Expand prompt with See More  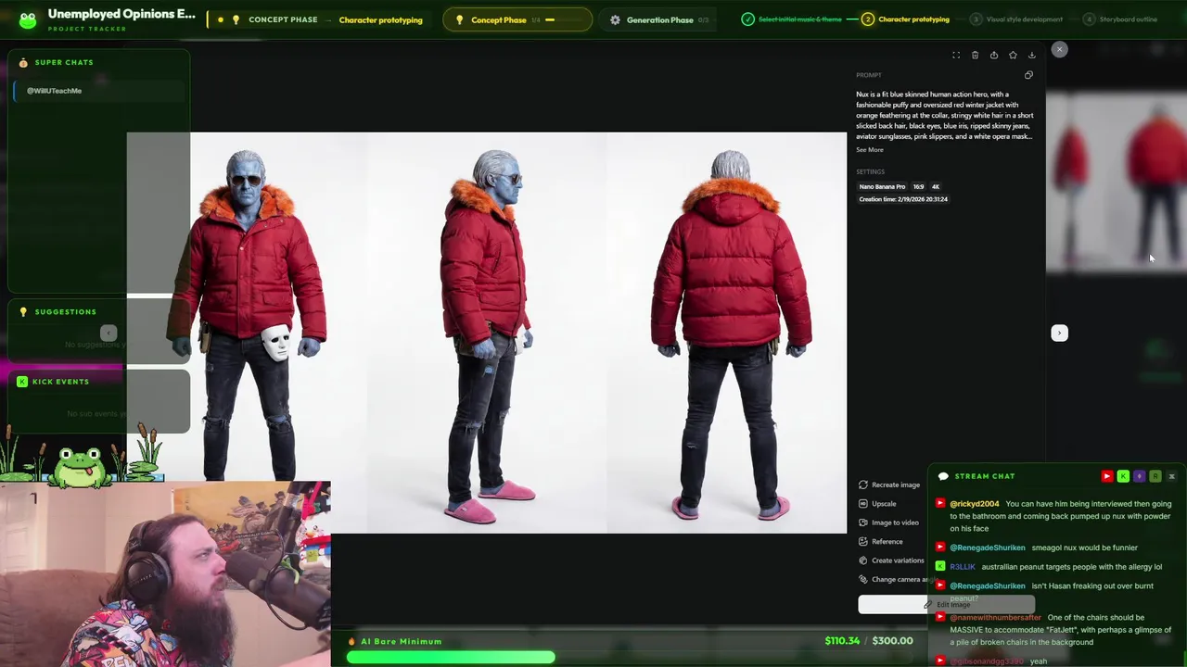point(870,150)
